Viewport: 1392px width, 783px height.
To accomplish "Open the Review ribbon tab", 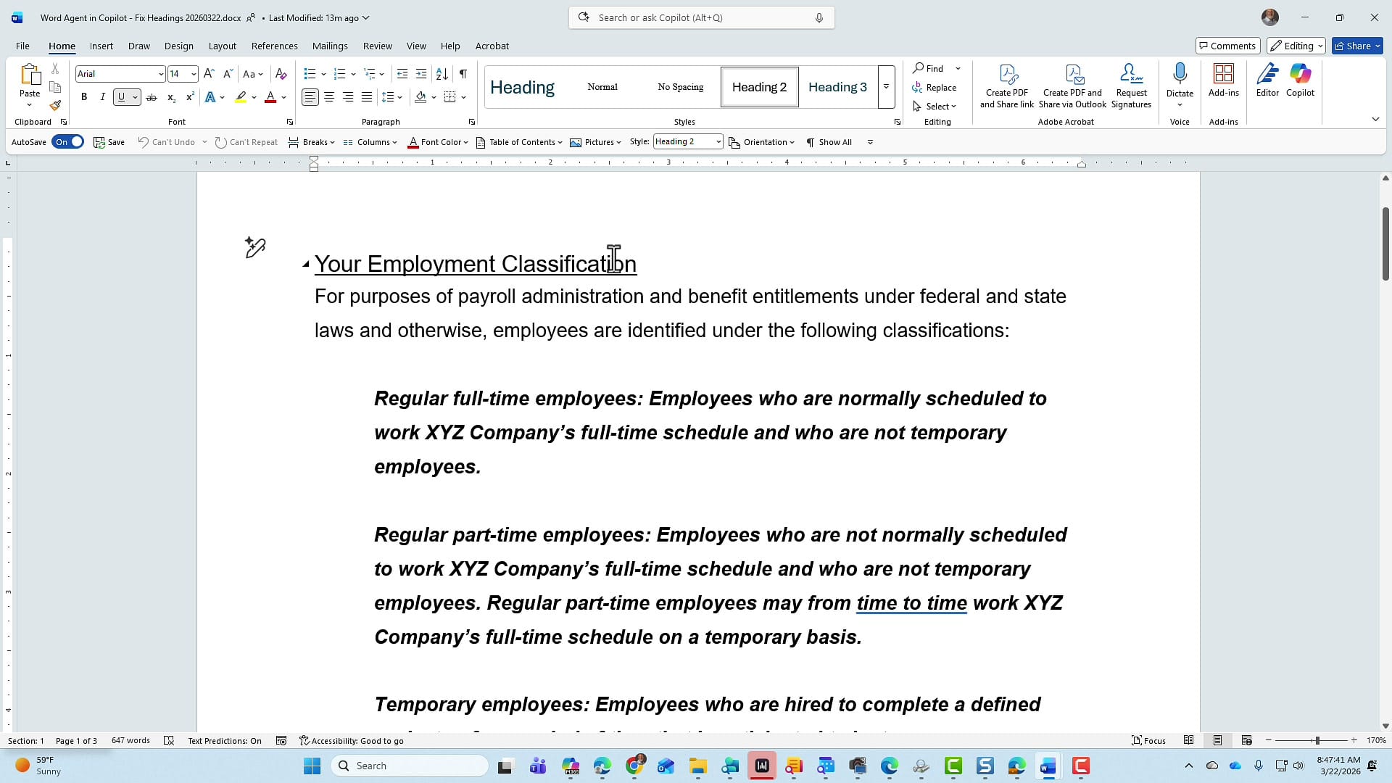I will tap(377, 46).
